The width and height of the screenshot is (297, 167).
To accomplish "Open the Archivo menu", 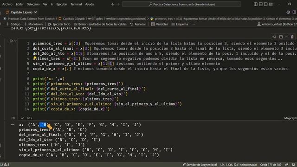I will [x=7, y=4].
